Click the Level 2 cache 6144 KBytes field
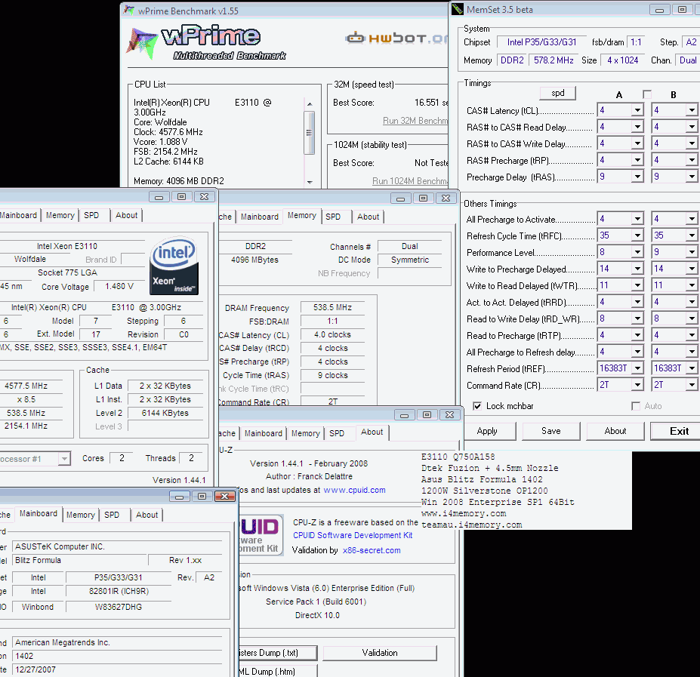700x677 pixels. [x=165, y=413]
